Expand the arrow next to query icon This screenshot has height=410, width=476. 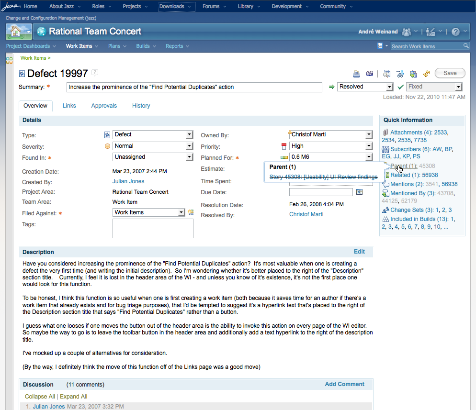point(386,46)
